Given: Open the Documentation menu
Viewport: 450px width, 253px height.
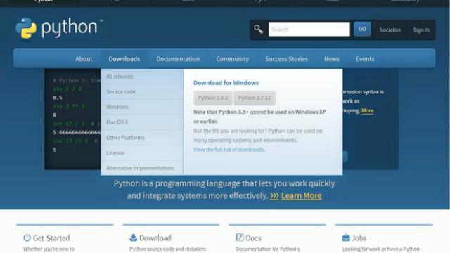Looking at the screenshot, I should (178, 59).
